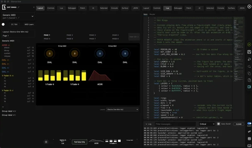Click the Filter messages input field
This screenshot has height=148, width=252.
175,124
